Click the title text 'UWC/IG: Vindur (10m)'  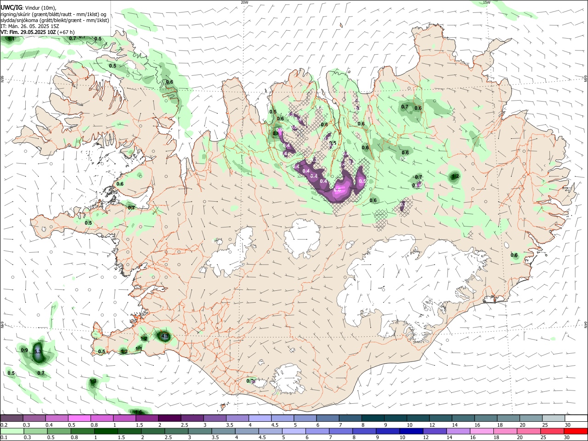28,7
